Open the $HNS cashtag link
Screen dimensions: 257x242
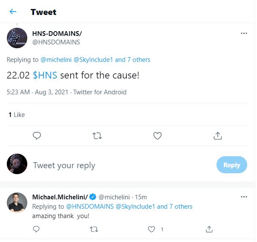tap(45, 76)
